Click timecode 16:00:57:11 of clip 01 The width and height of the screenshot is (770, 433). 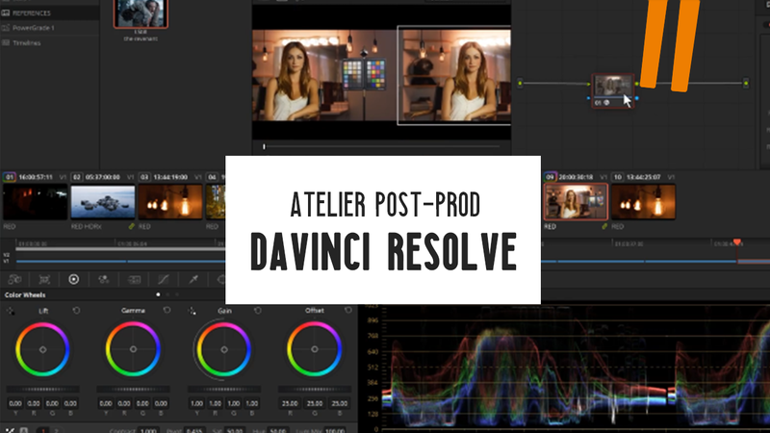click(x=36, y=177)
